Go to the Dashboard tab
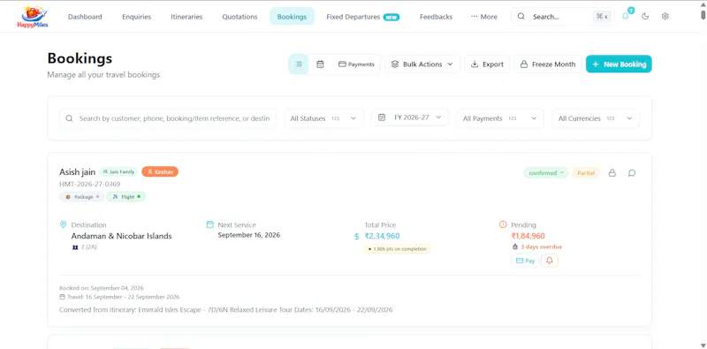The width and height of the screenshot is (707, 349). [85, 17]
